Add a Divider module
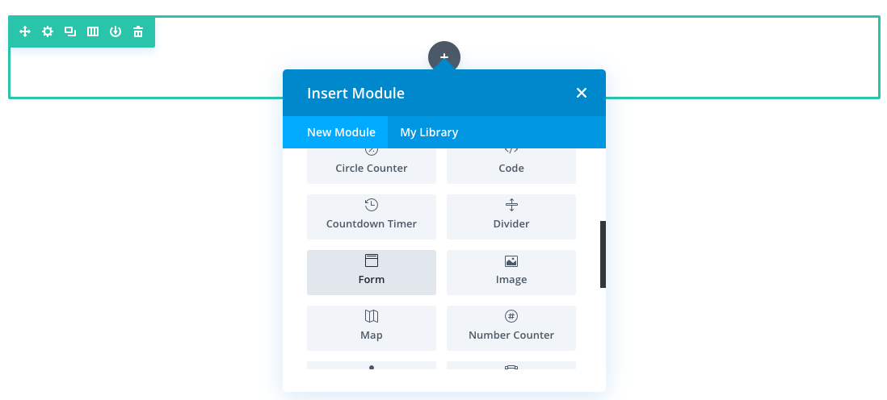 511,217
